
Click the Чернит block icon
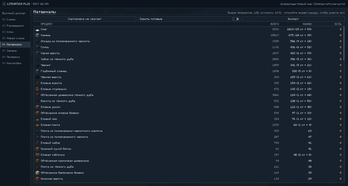(37, 66)
